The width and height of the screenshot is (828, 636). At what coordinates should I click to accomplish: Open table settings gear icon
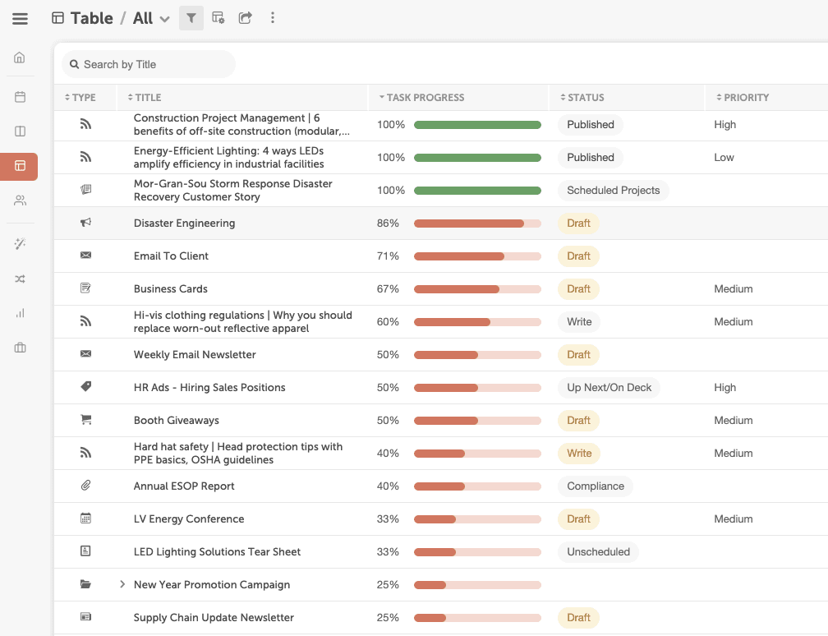click(x=218, y=18)
